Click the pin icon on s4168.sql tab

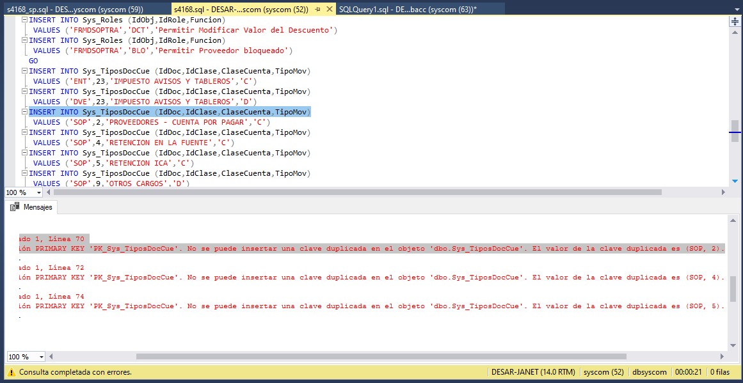click(x=317, y=10)
